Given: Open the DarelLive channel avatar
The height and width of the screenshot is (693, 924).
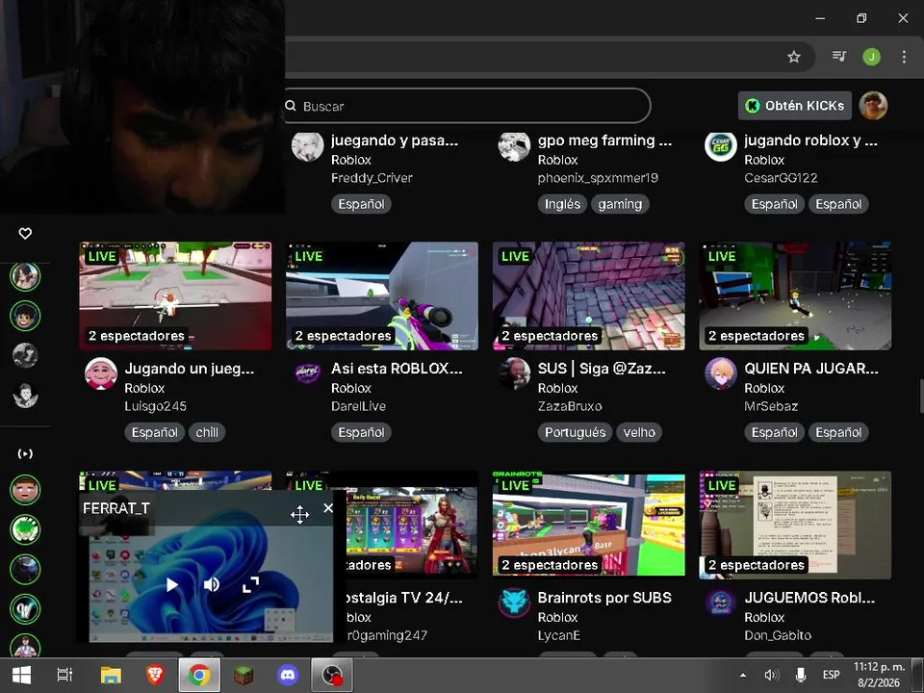Looking at the screenshot, I should 308,373.
